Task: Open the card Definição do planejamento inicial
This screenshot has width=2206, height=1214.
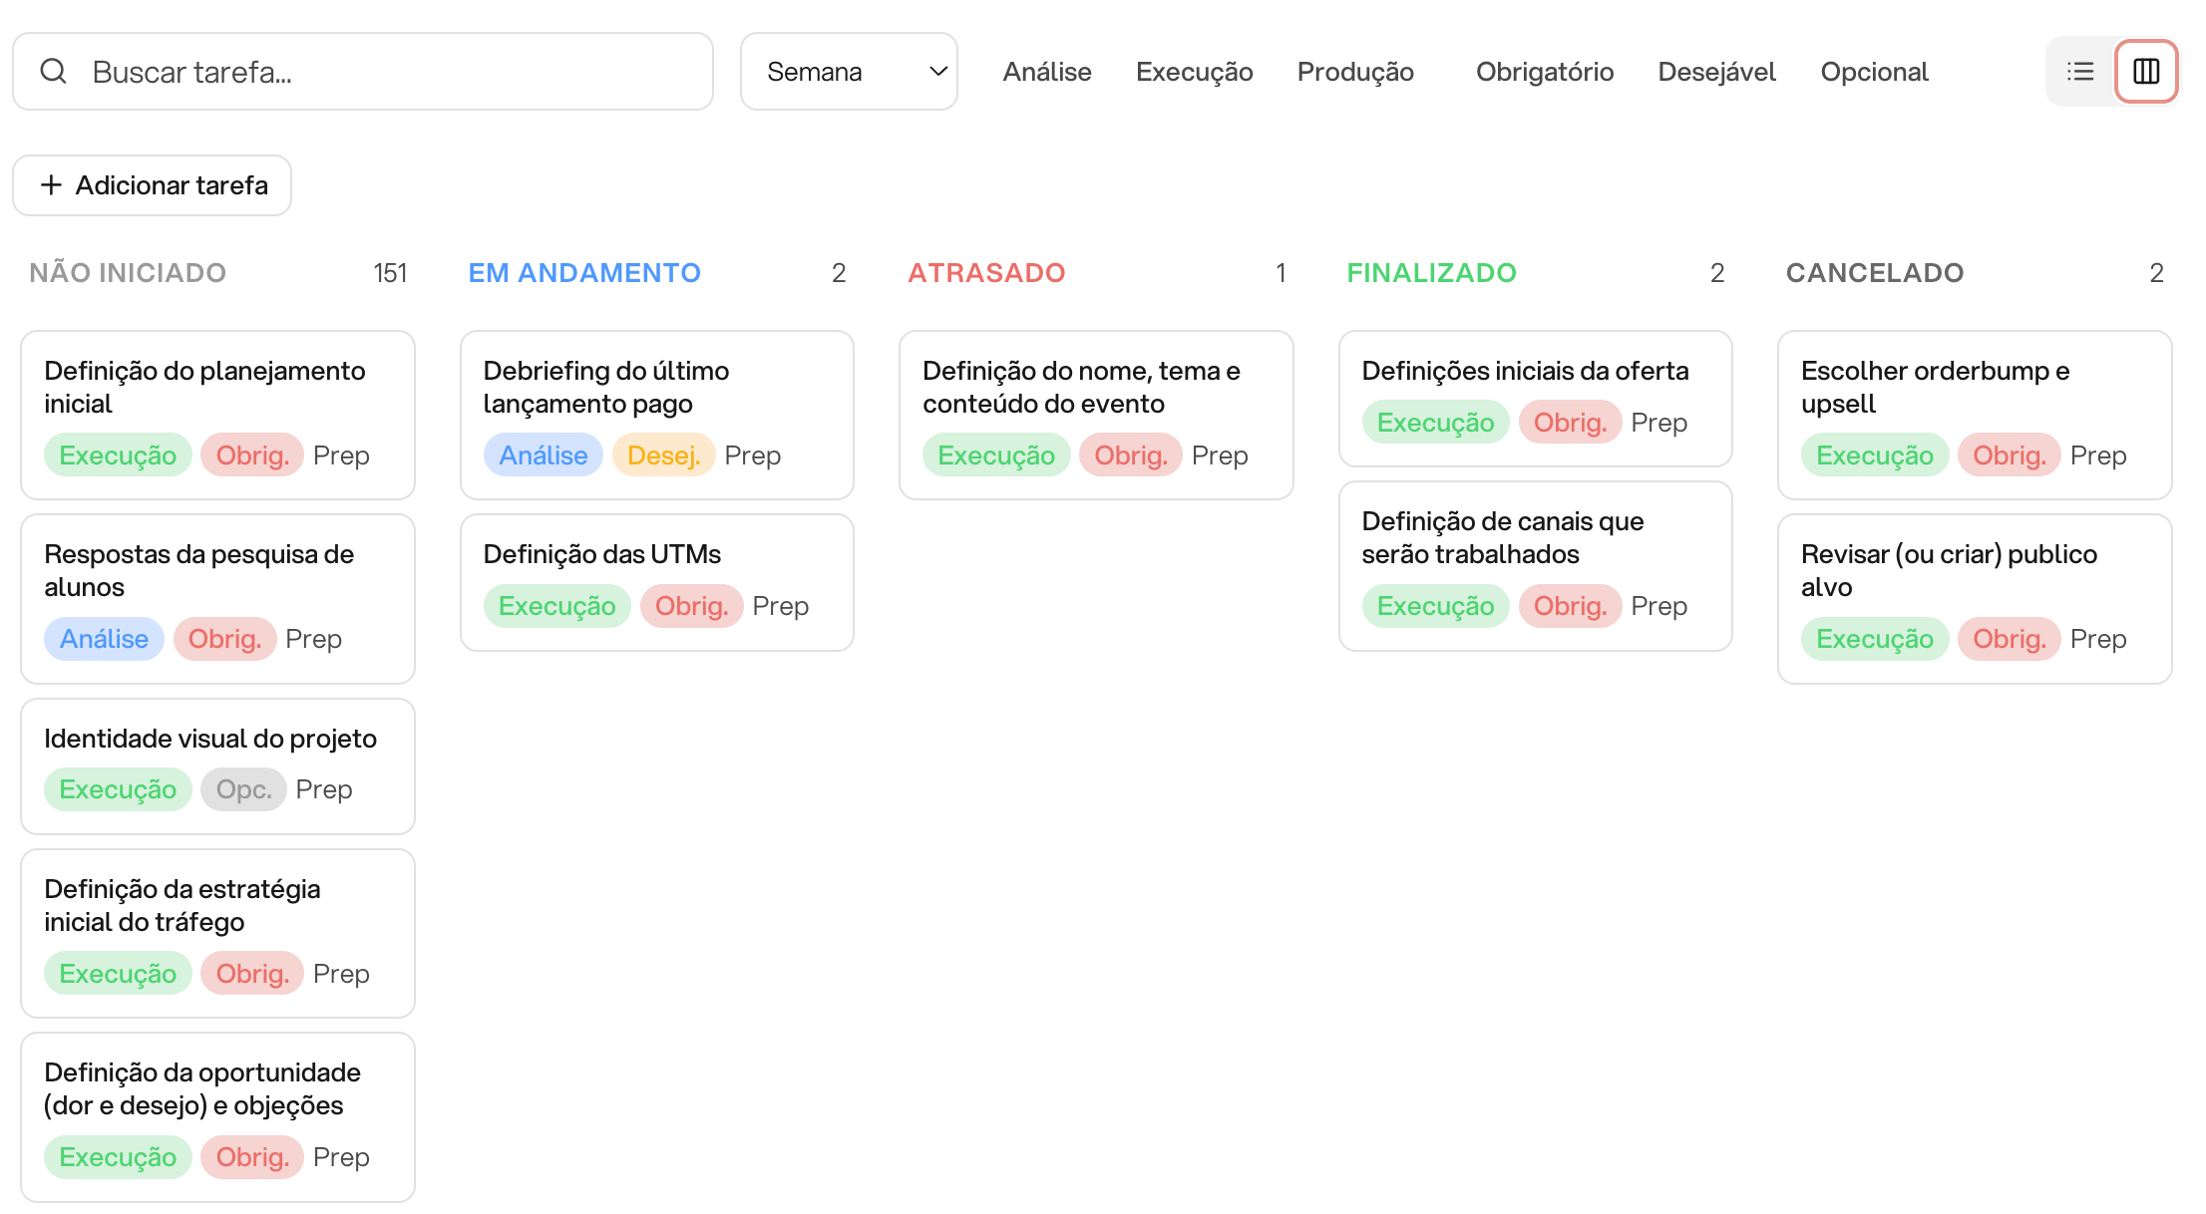Action: tap(217, 415)
